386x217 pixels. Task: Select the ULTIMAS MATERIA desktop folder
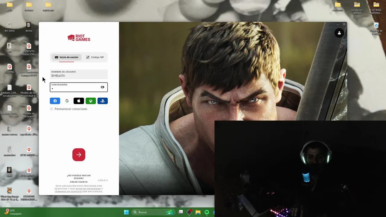point(376,8)
